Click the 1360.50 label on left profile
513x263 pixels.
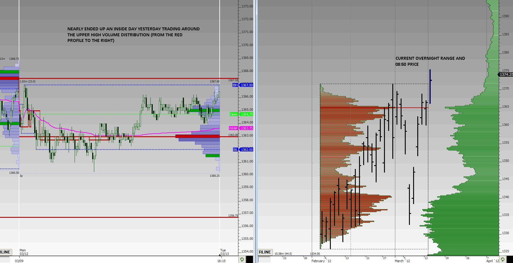(14, 173)
